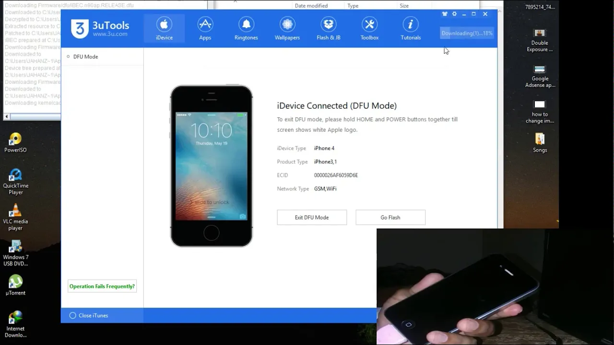Switch to Flash & JB
The image size is (614, 345).
(329, 28)
